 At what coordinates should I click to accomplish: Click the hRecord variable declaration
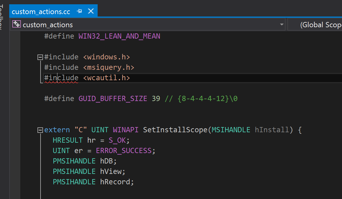(x=115, y=182)
